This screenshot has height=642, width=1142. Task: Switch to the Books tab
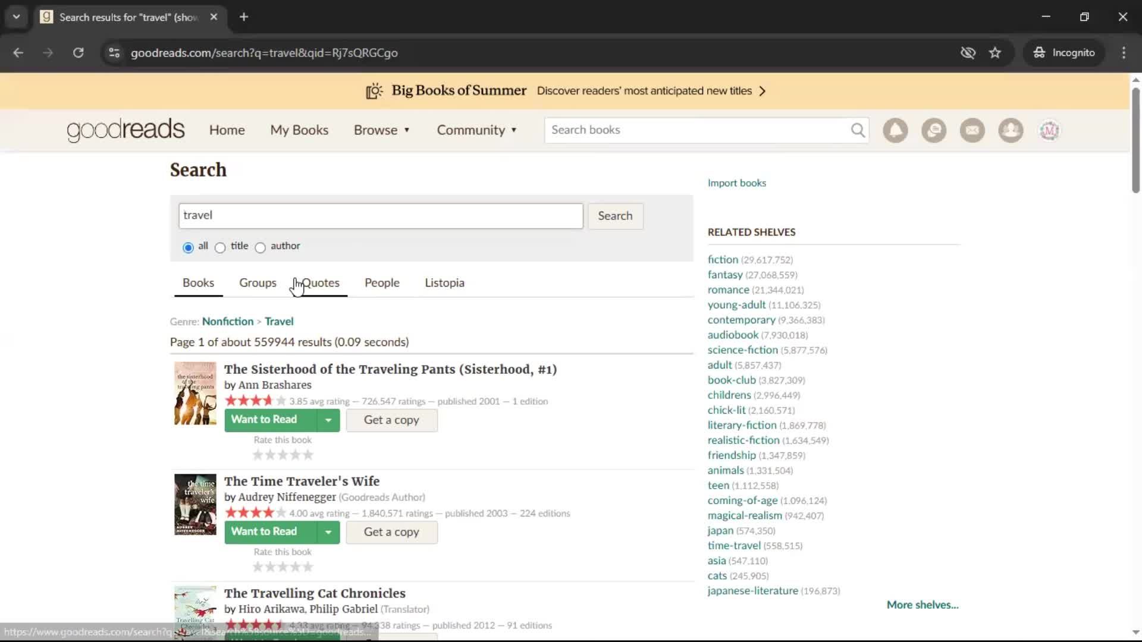pos(198,283)
